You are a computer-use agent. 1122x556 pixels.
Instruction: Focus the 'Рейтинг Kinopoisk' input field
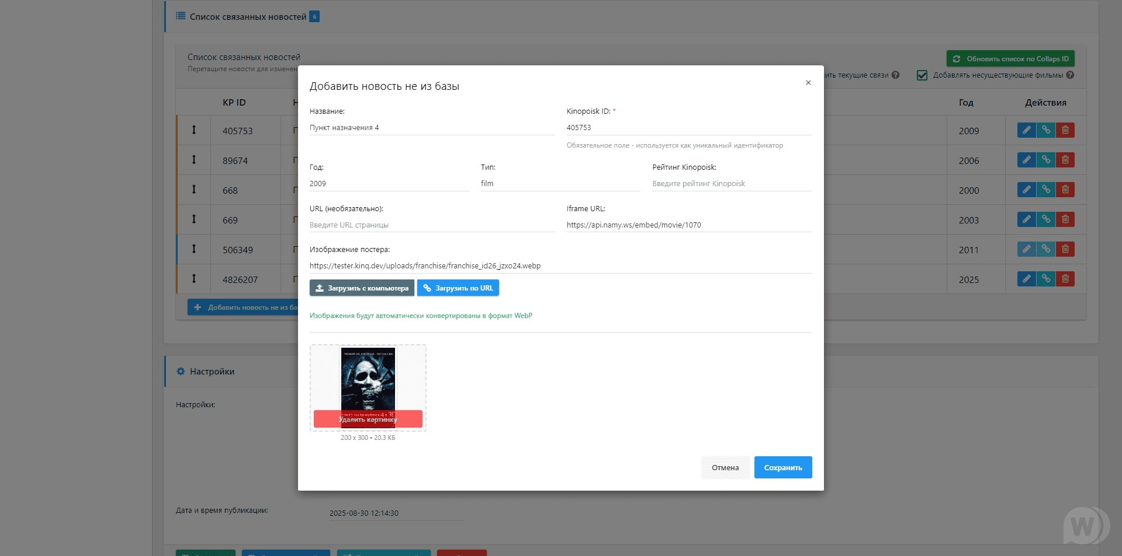click(x=732, y=184)
